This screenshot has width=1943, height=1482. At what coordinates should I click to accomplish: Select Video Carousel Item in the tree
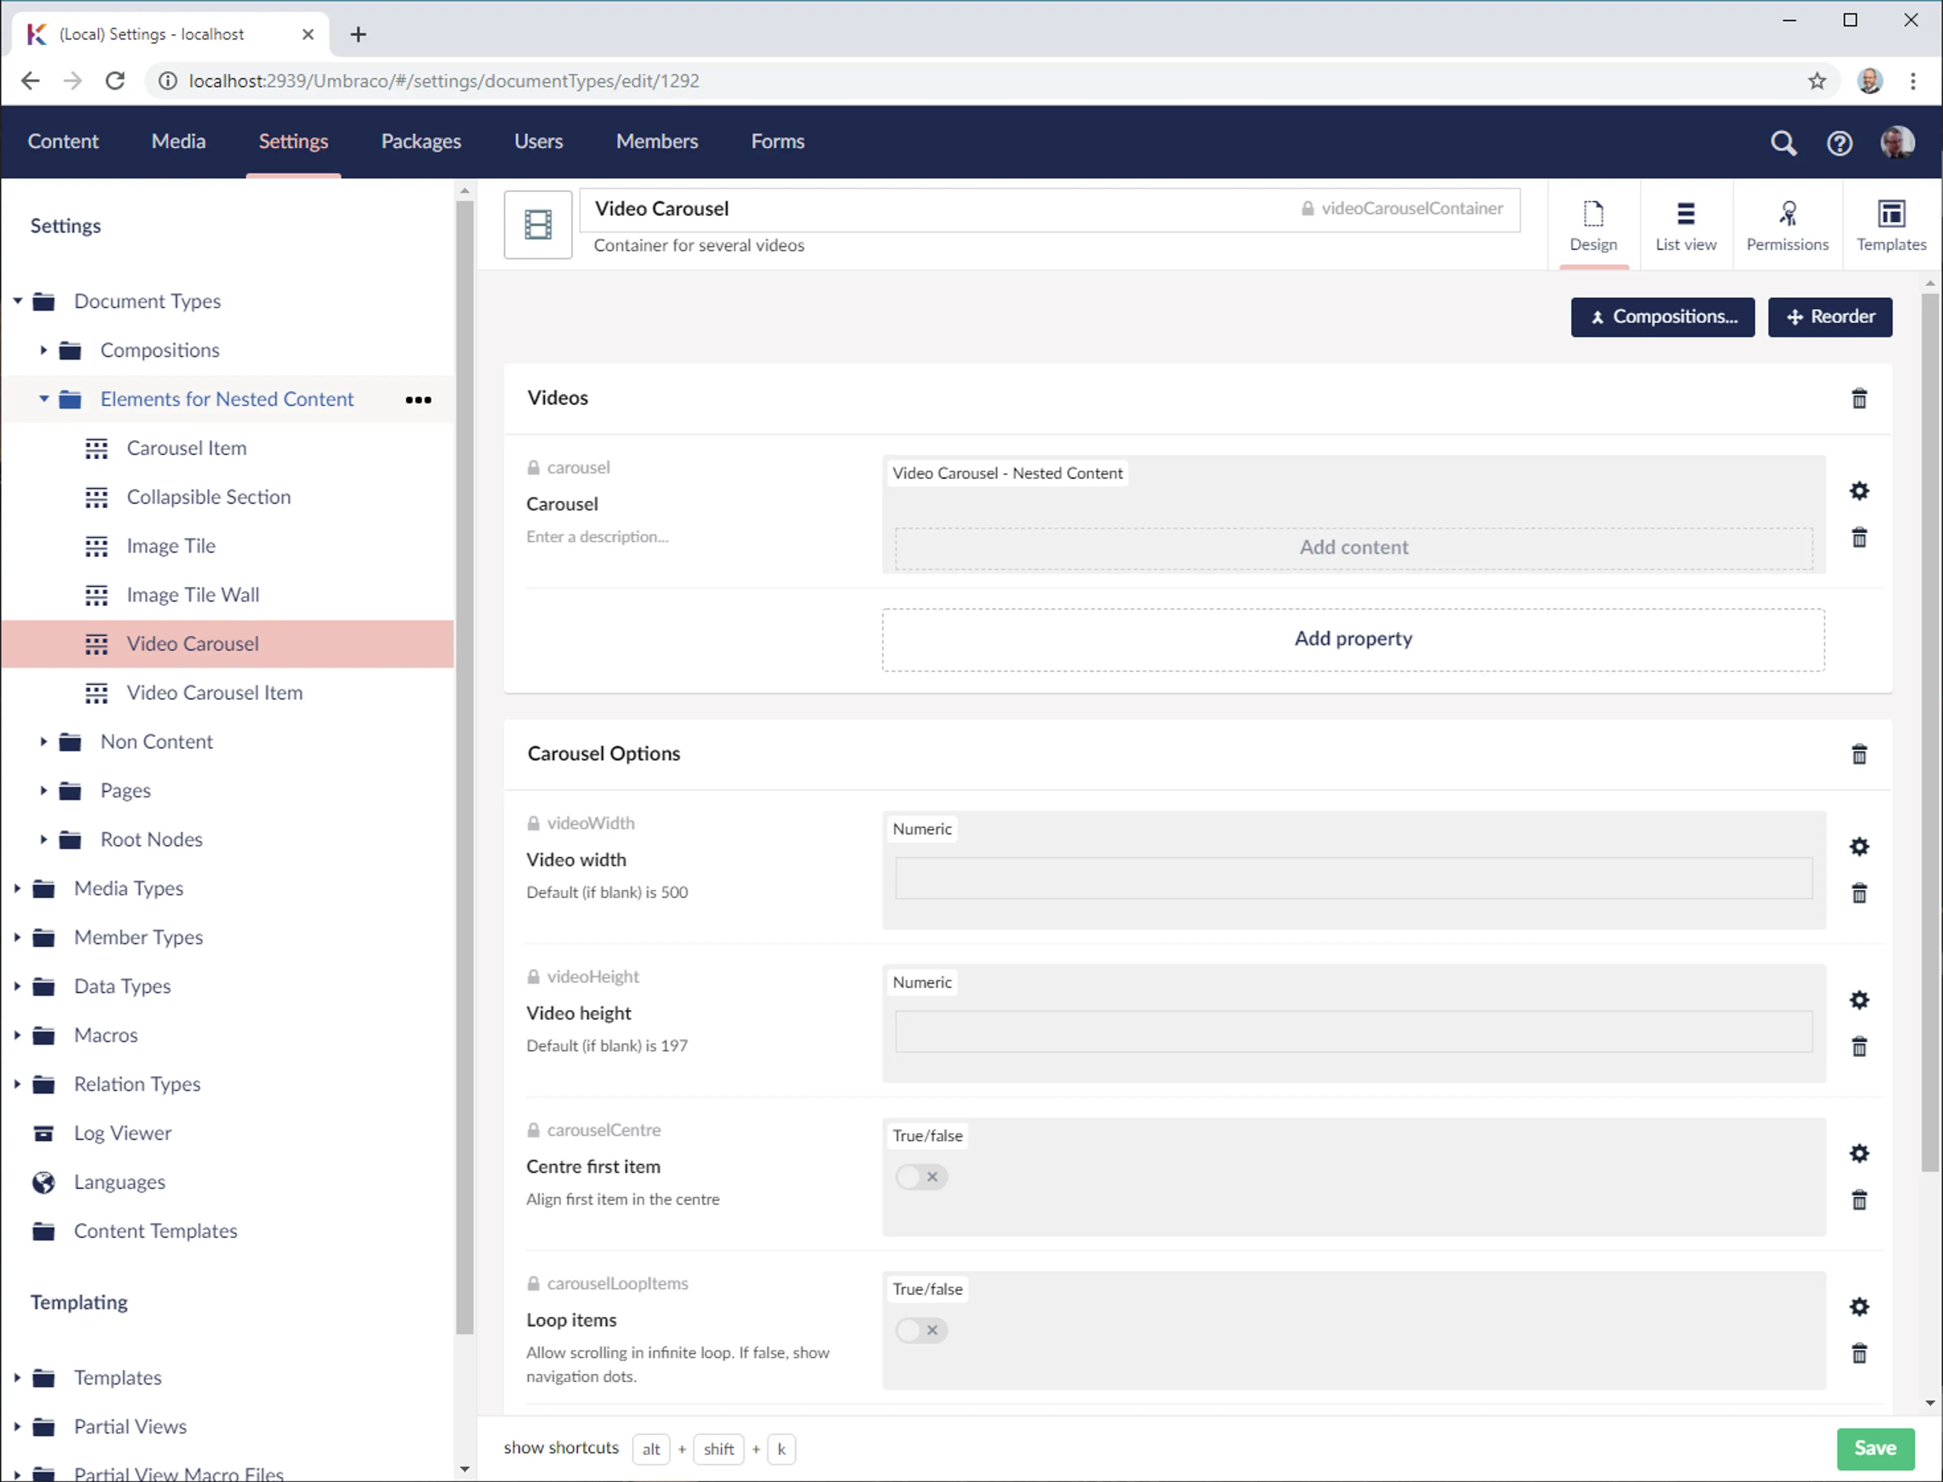click(215, 692)
